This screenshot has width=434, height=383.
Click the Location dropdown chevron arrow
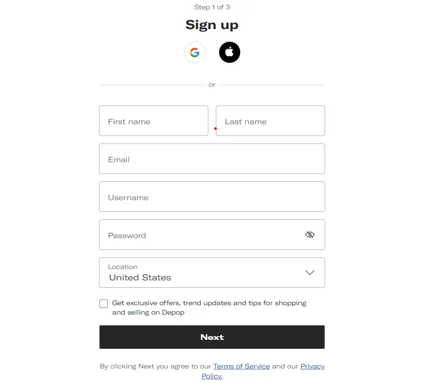(310, 272)
